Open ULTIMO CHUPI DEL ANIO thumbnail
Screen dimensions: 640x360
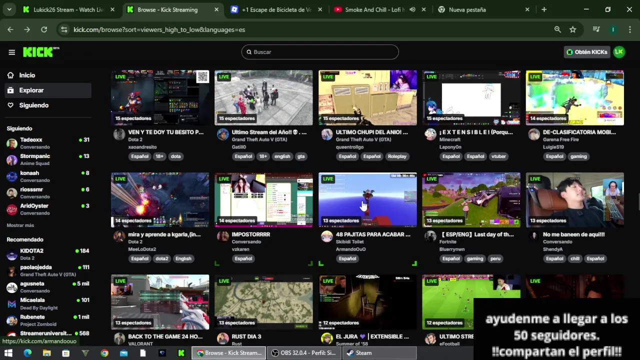click(x=367, y=97)
